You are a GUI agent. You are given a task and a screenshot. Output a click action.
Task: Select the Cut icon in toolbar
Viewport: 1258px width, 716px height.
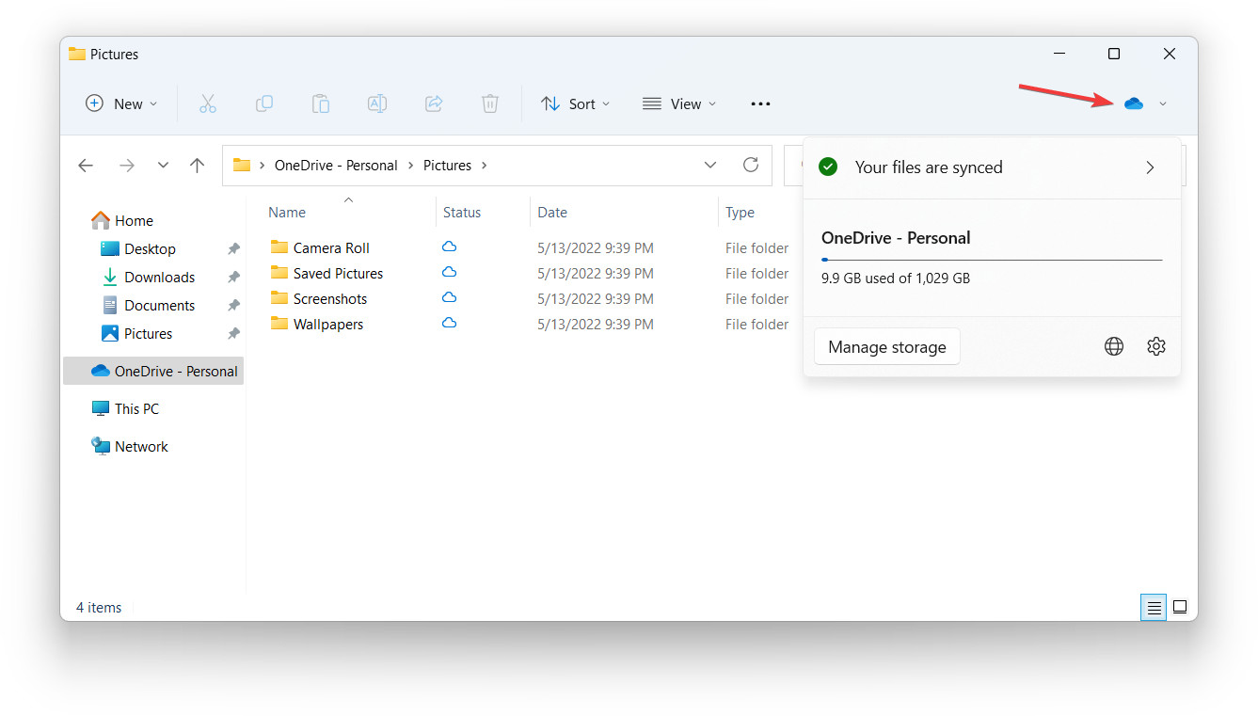(207, 103)
